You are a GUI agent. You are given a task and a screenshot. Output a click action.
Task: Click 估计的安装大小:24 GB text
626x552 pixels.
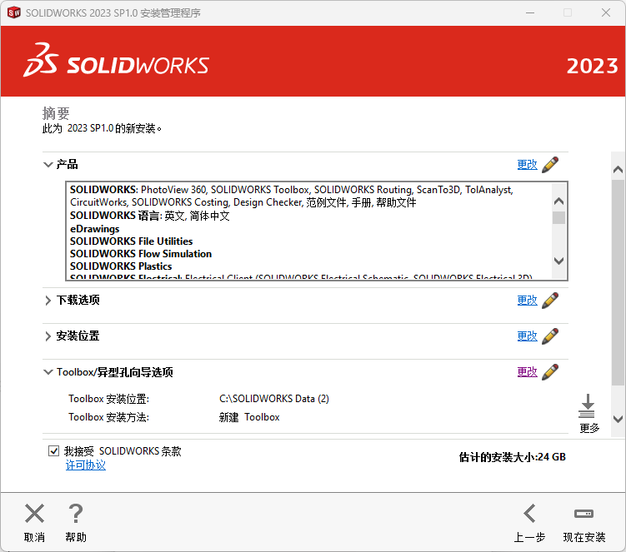(512, 457)
